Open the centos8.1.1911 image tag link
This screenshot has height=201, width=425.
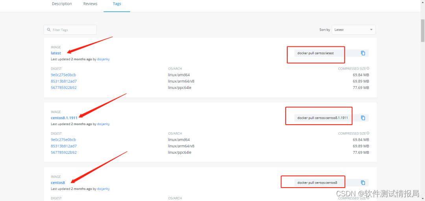tap(64, 118)
